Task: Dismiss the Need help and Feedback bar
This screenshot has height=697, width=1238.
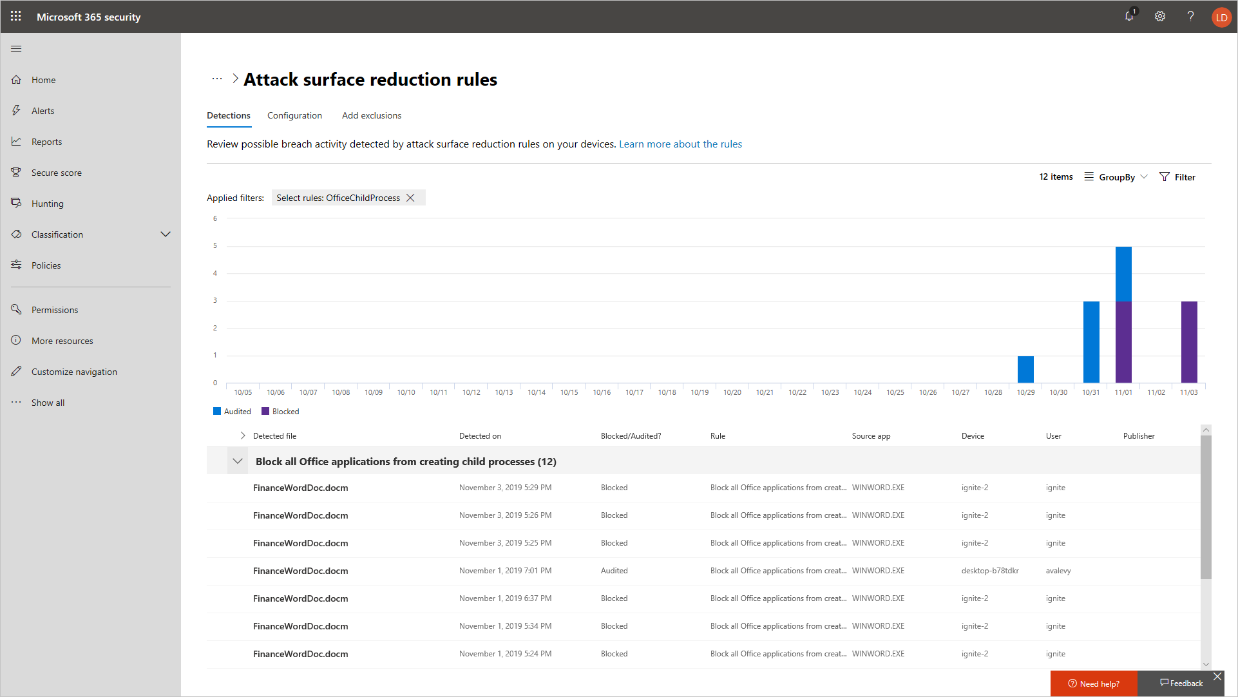Action: (x=1217, y=676)
